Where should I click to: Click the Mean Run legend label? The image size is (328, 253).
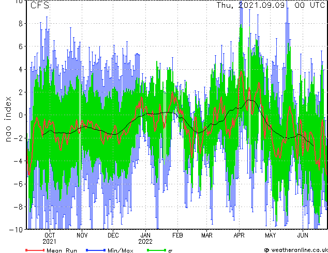(62, 250)
